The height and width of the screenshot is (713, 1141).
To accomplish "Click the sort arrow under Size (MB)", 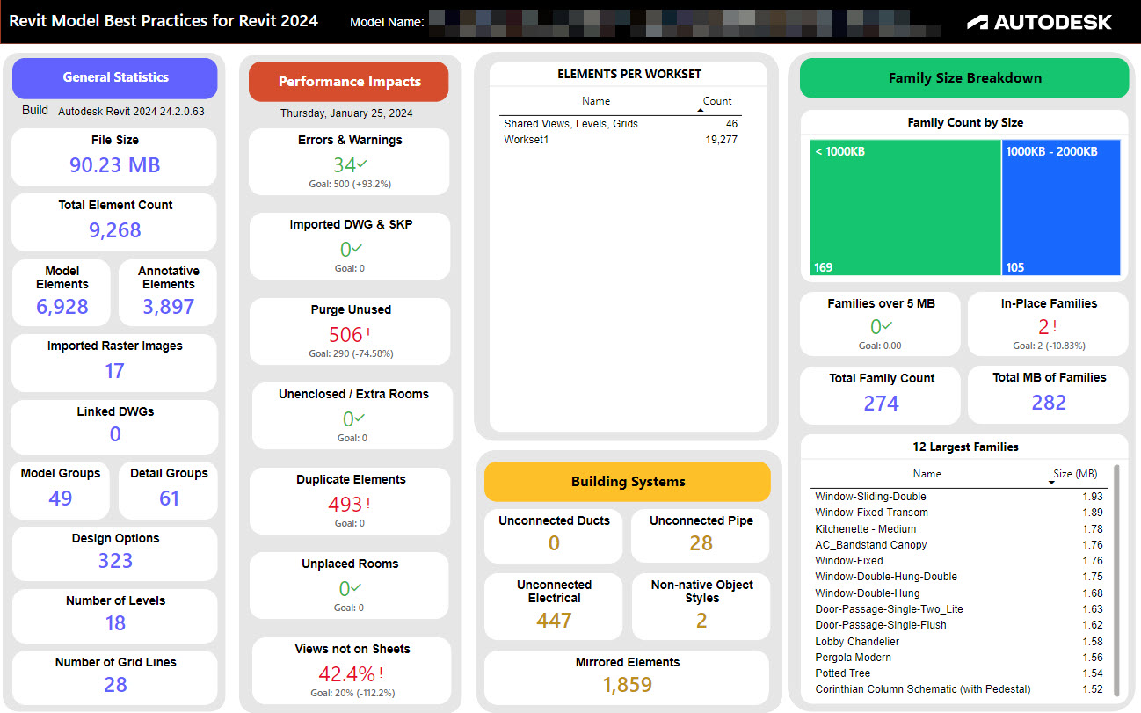I will [x=1051, y=483].
